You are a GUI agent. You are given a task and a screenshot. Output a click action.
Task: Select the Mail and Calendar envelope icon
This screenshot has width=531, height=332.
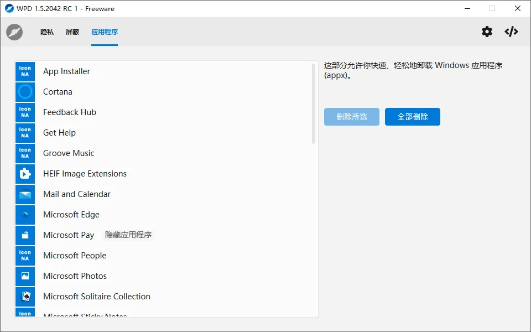point(25,194)
